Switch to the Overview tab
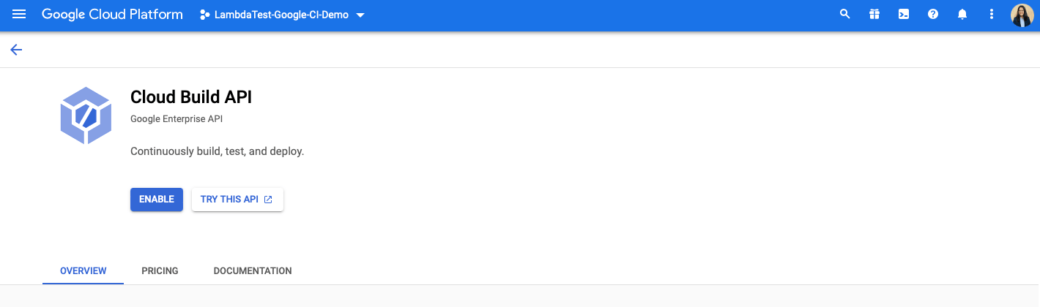The image size is (1040, 307). pyautogui.click(x=83, y=270)
